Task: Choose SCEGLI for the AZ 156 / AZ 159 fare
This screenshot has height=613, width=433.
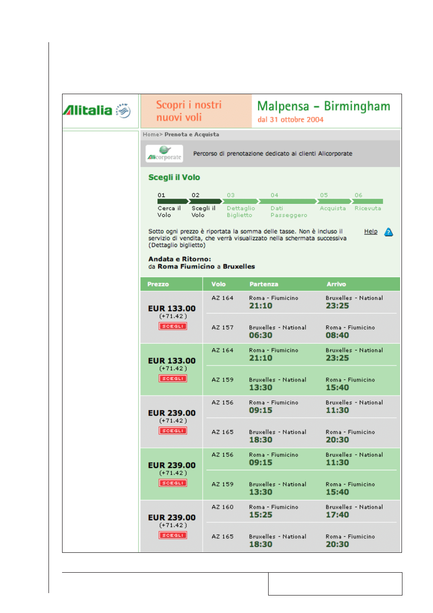Action: [x=173, y=483]
